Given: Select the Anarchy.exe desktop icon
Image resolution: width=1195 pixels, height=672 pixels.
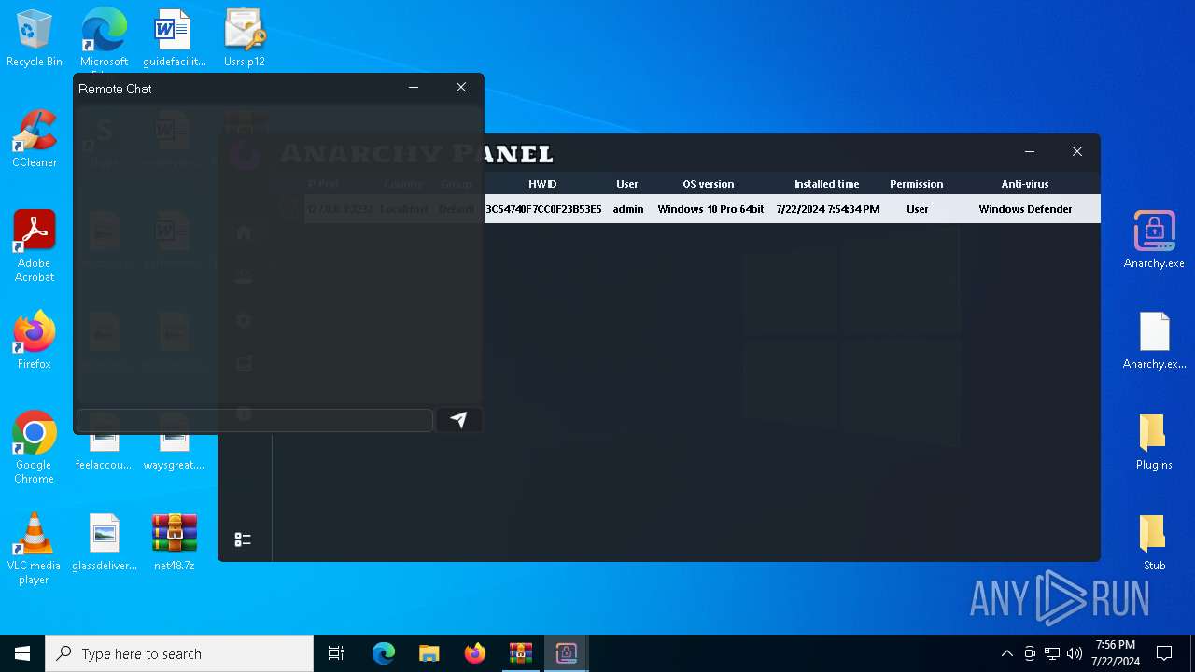Looking at the screenshot, I should (1154, 240).
